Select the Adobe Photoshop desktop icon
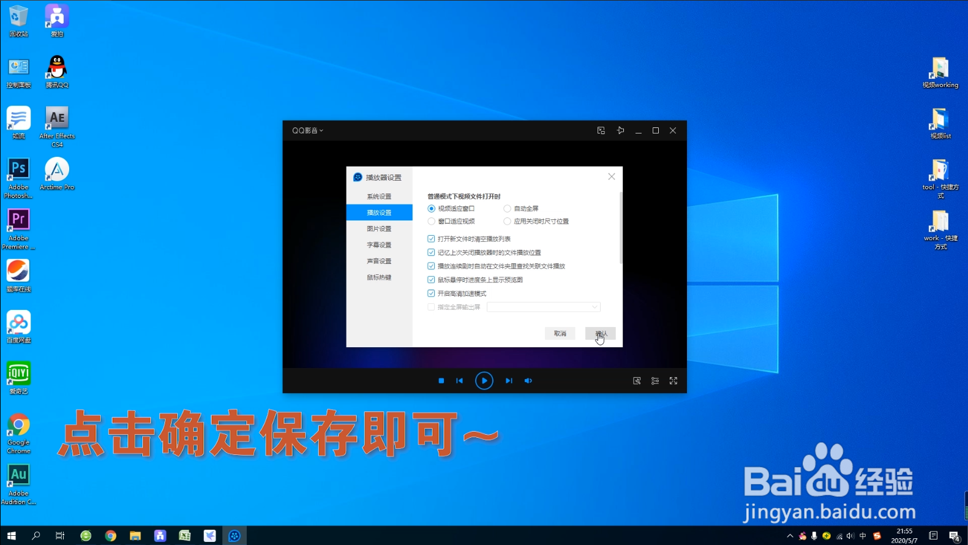 tap(18, 178)
